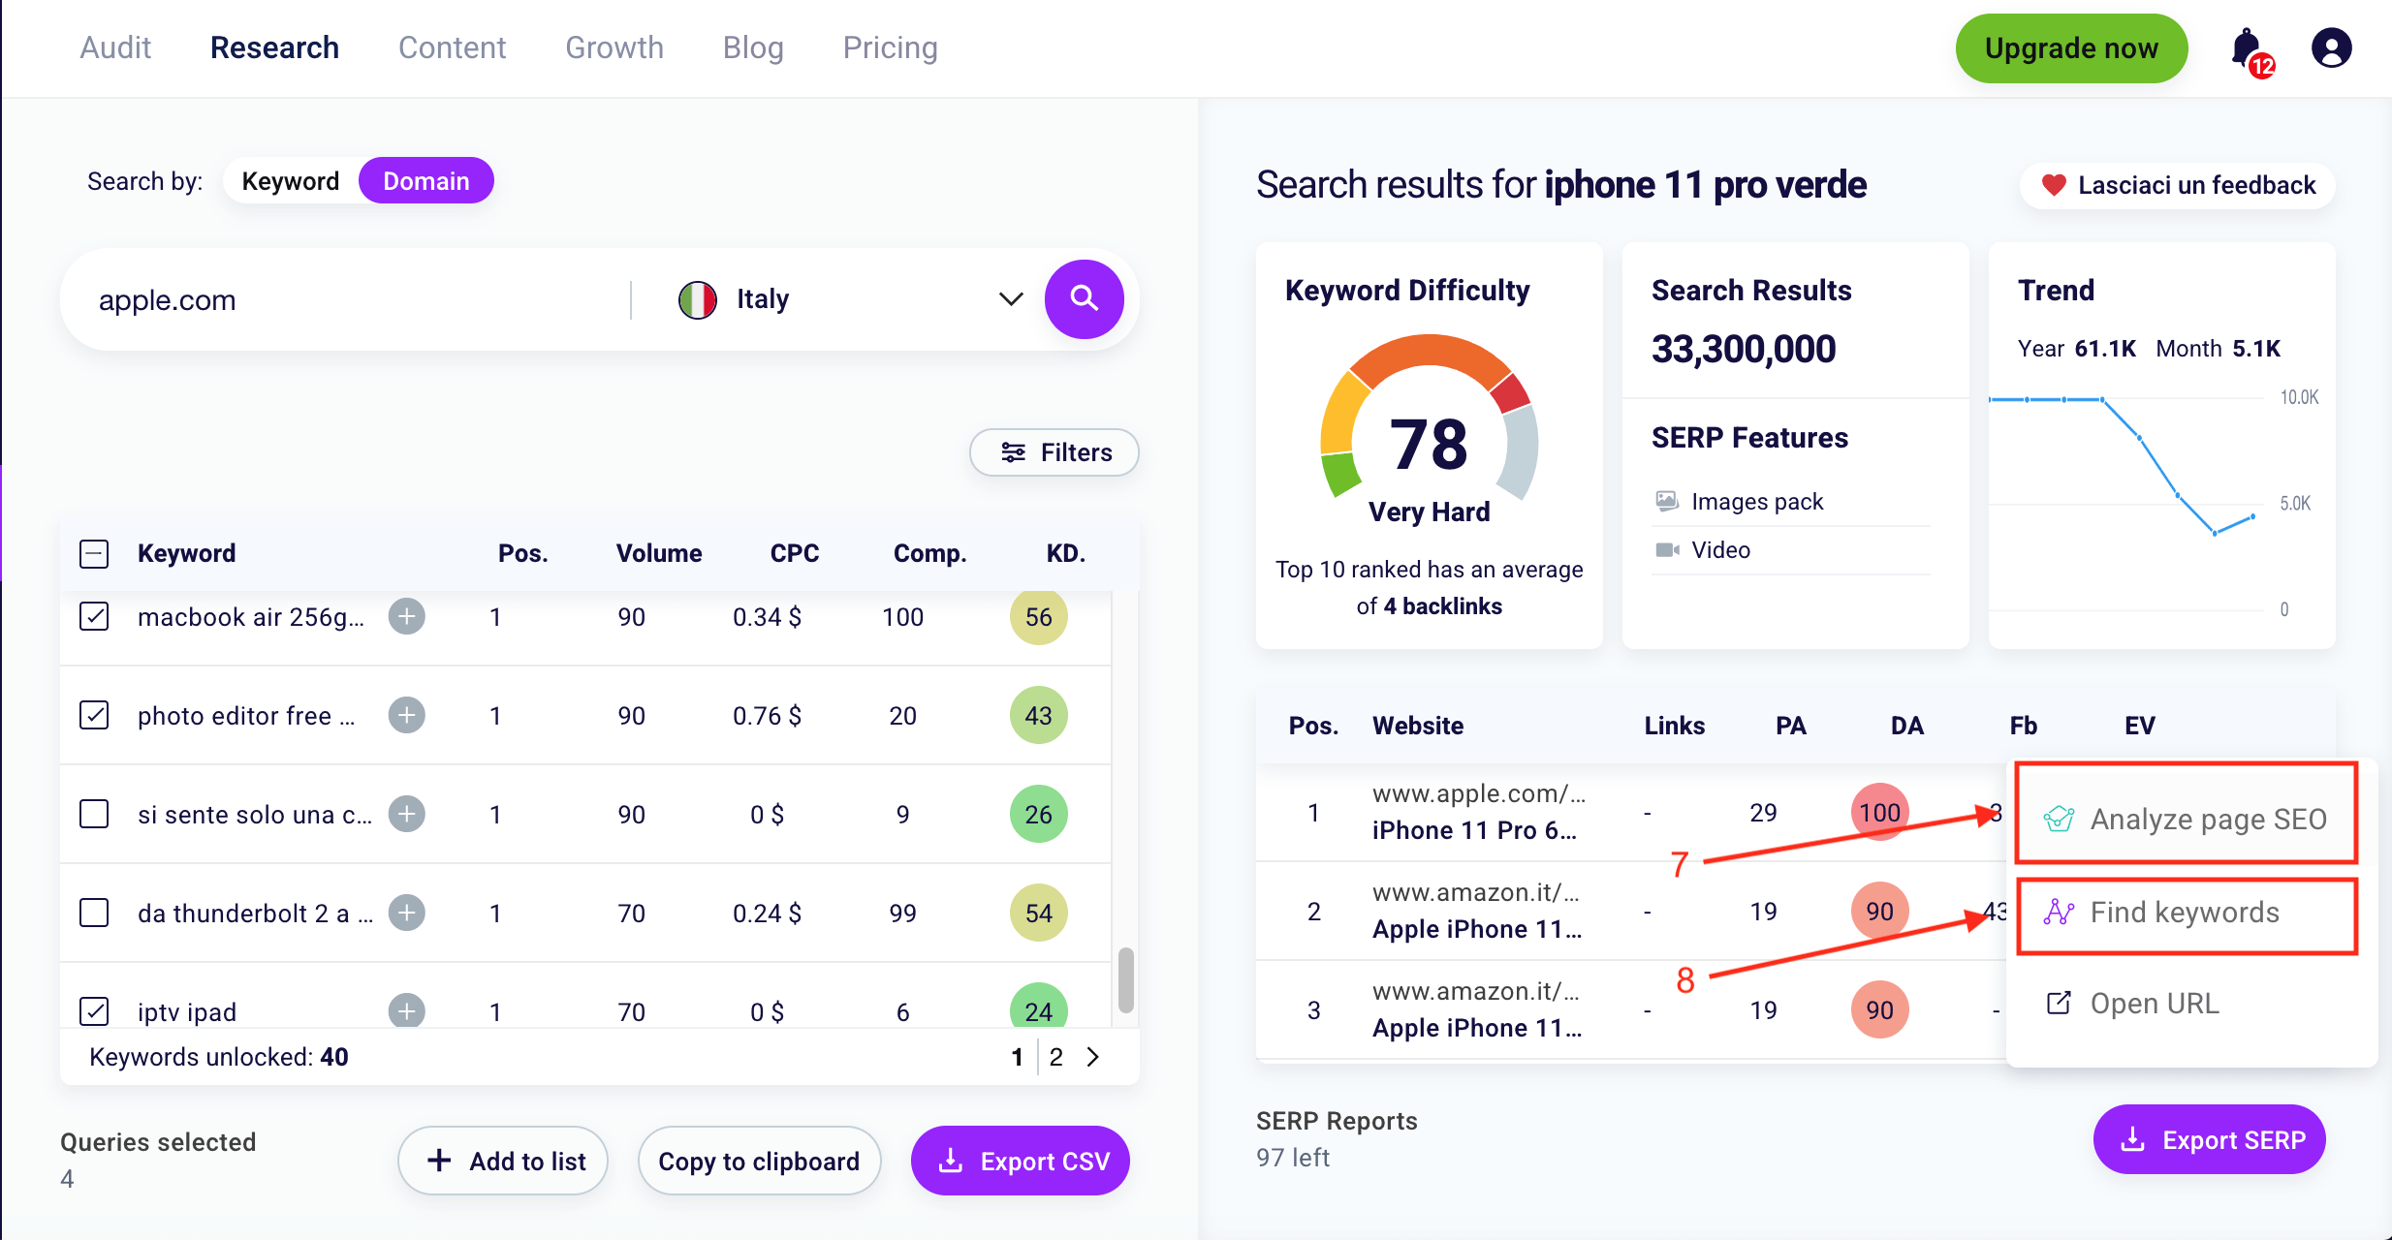Click the heart icon in feedback button
Image resolution: width=2392 pixels, height=1240 pixels.
[x=2053, y=185]
